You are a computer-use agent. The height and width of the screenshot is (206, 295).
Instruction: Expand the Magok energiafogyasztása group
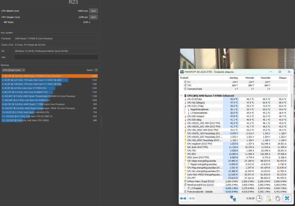click(185, 164)
